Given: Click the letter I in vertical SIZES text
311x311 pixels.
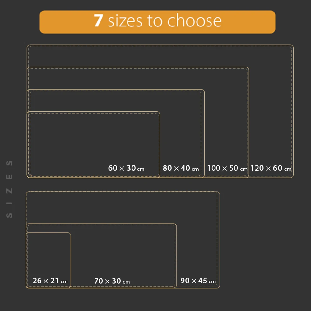Looking at the screenshot, I should click(10, 203).
